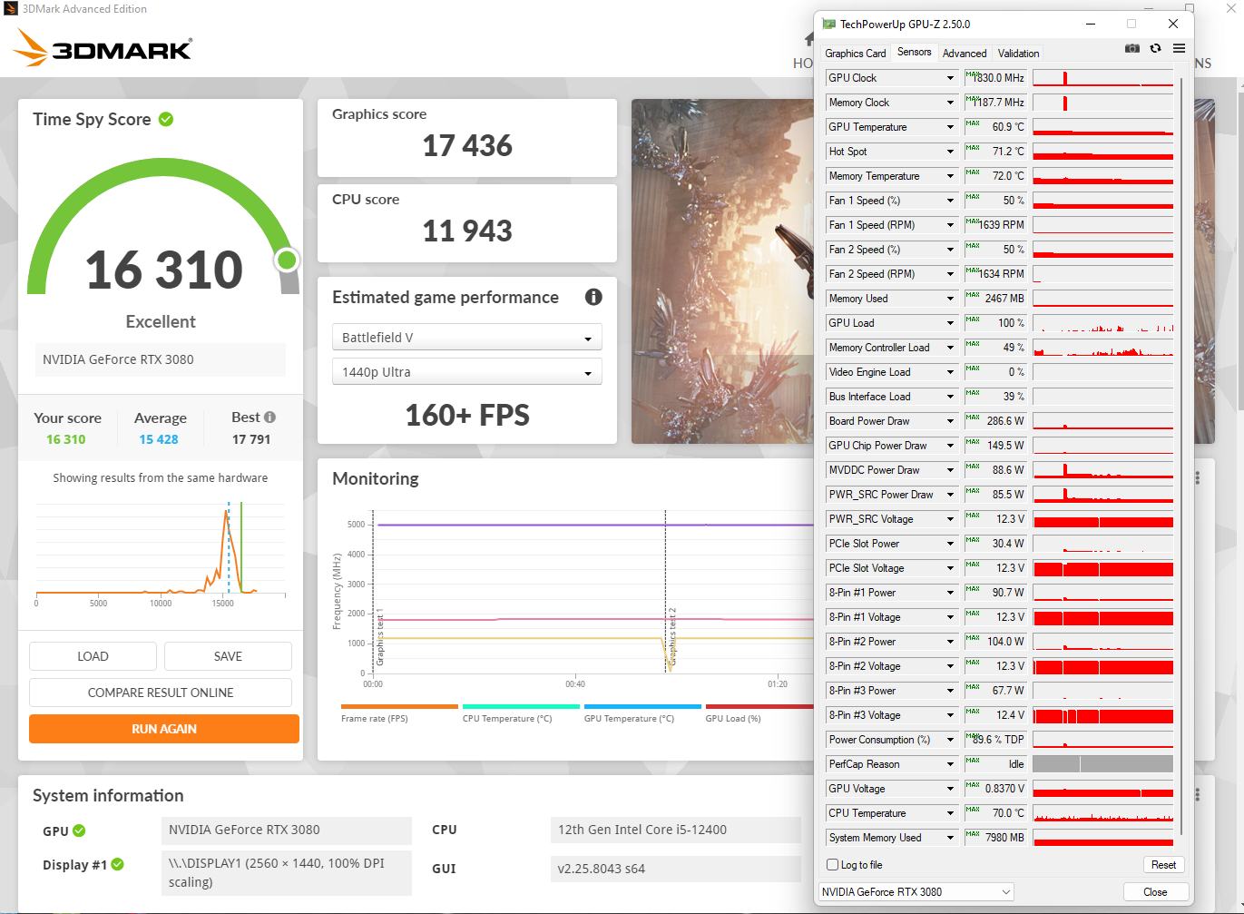Click the 160+ FPS estimate
1244x914 pixels.
[x=467, y=415]
